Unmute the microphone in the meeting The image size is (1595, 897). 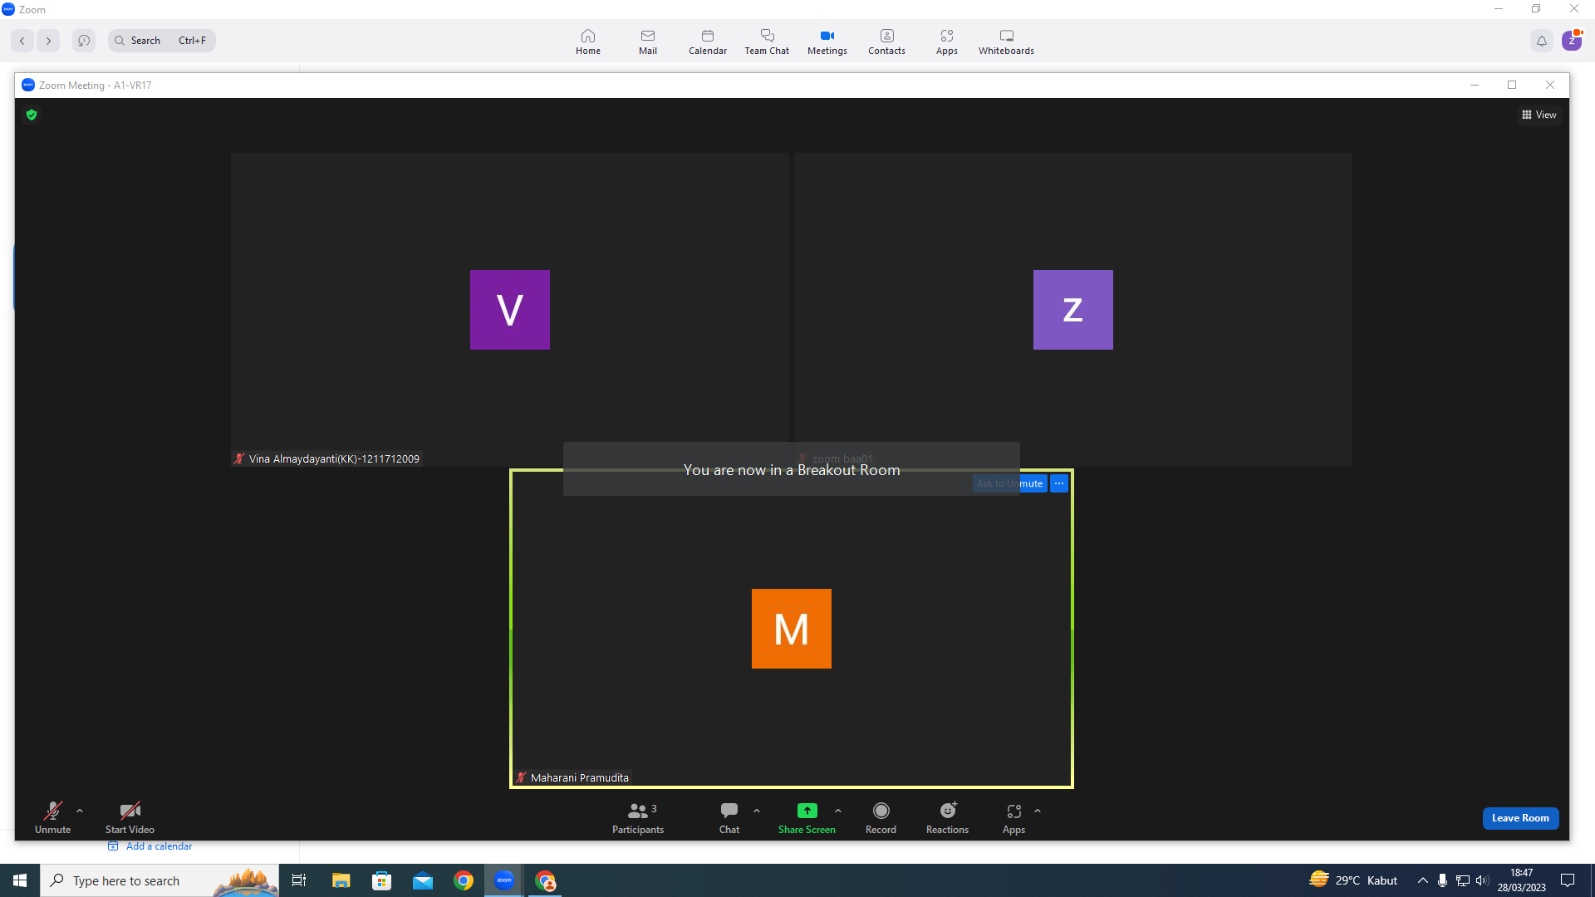(52, 817)
